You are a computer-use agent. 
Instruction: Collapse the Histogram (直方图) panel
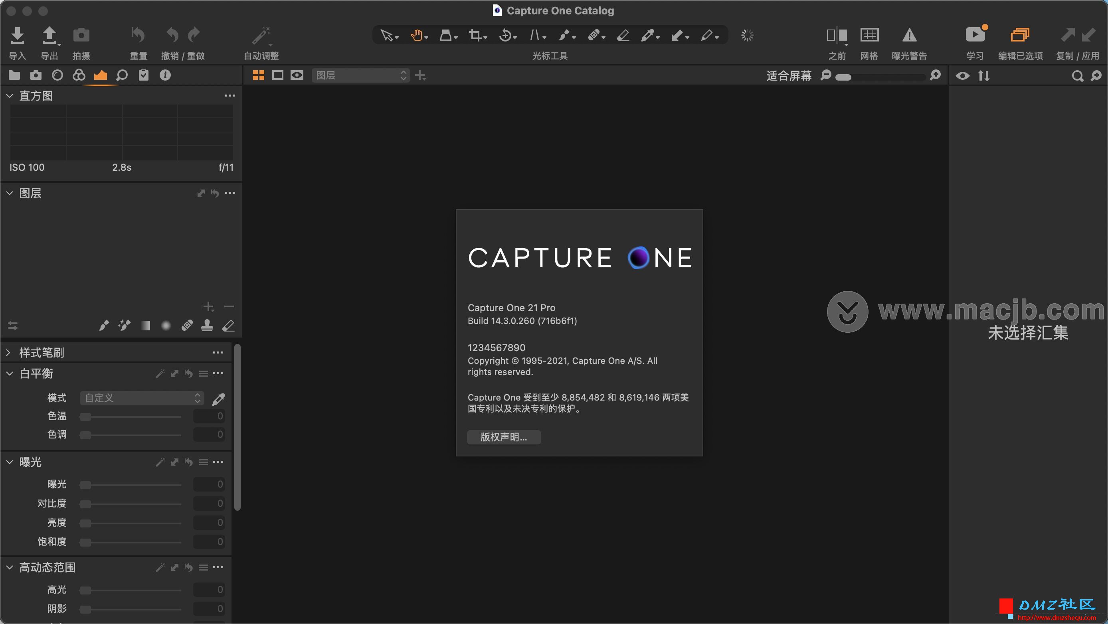[10, 96]
